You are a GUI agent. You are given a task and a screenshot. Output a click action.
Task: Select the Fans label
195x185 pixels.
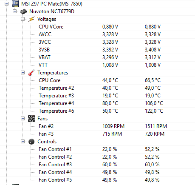point(42,119)
